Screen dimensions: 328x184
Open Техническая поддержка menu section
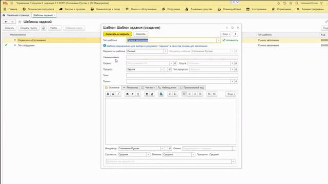(x=38, y=9)
